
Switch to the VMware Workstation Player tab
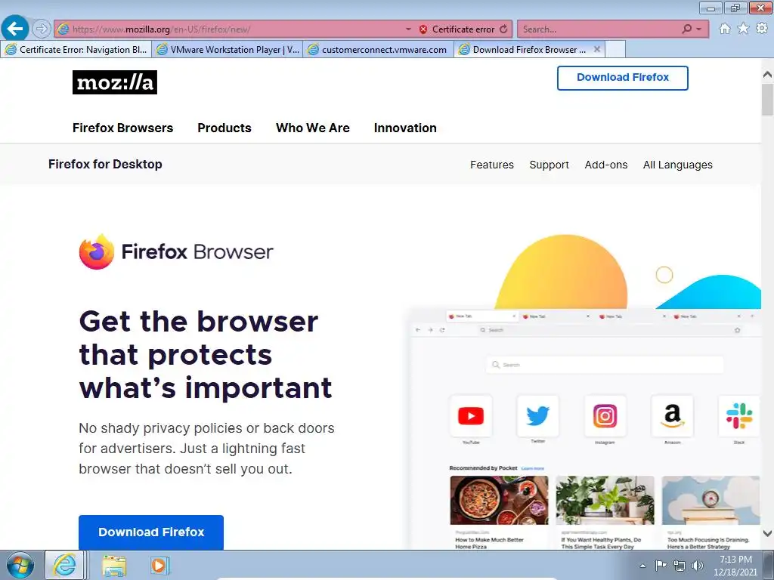228,49
